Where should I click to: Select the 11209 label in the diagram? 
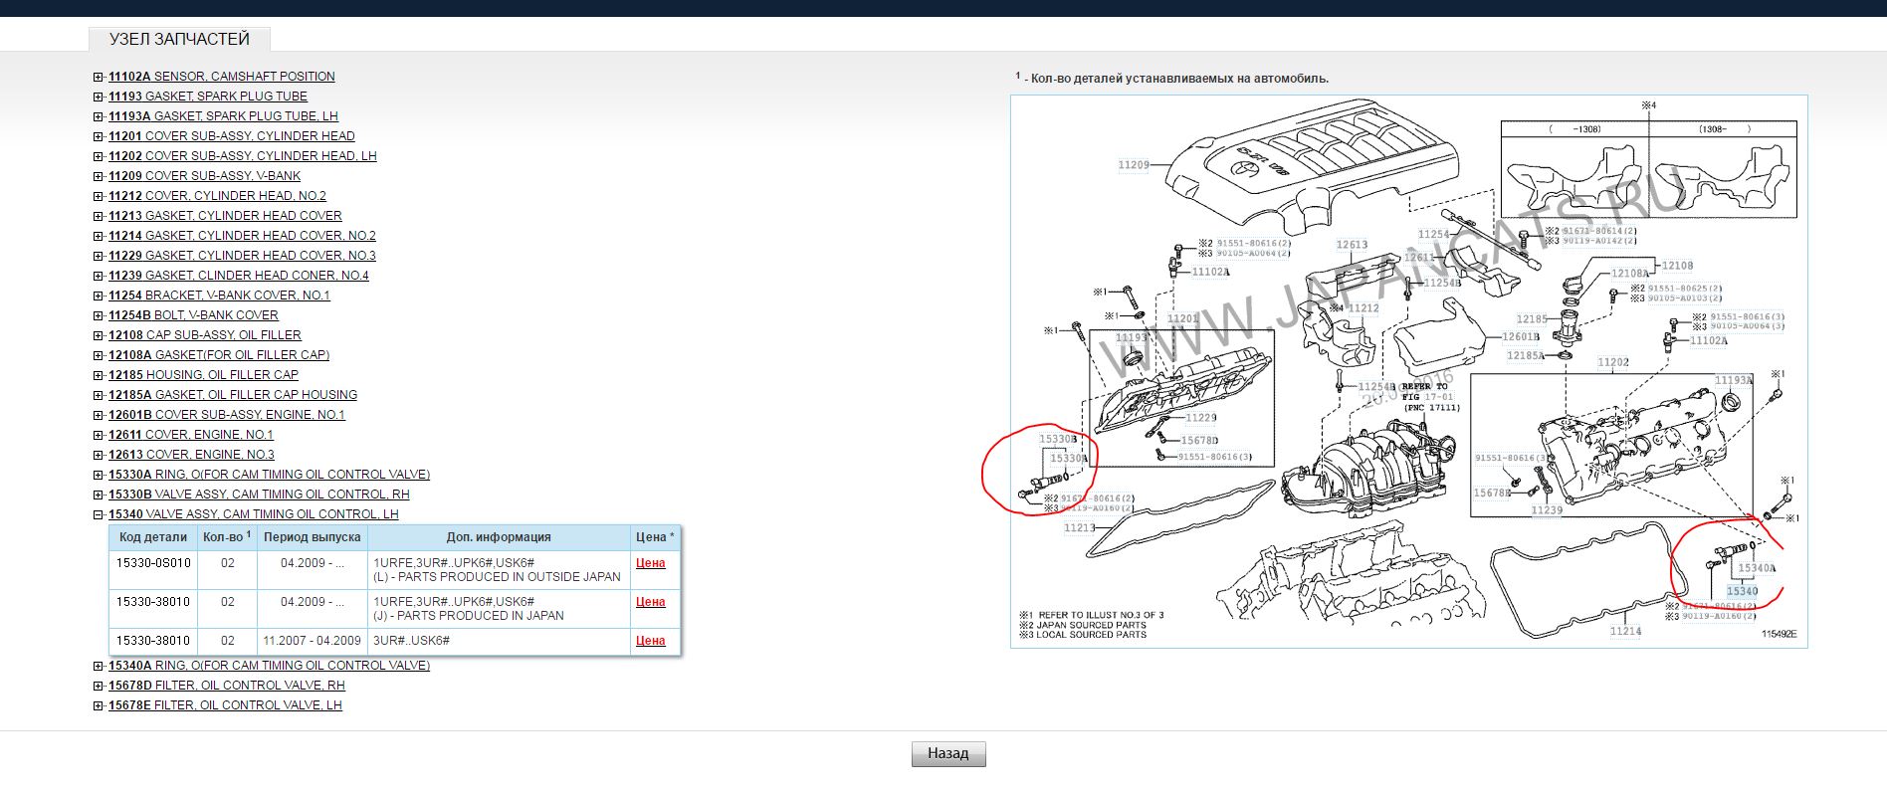point(1134,165)
